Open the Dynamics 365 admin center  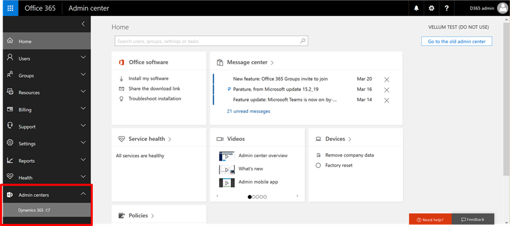[47, 210]
